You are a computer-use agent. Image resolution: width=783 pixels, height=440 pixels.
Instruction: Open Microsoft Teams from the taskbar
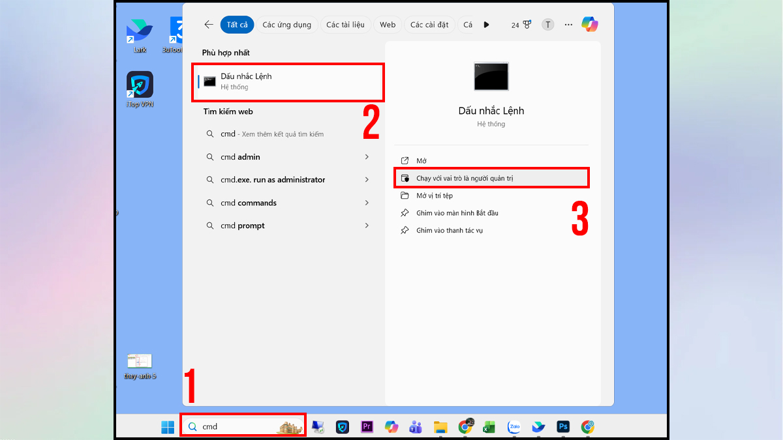pos(416,427)
